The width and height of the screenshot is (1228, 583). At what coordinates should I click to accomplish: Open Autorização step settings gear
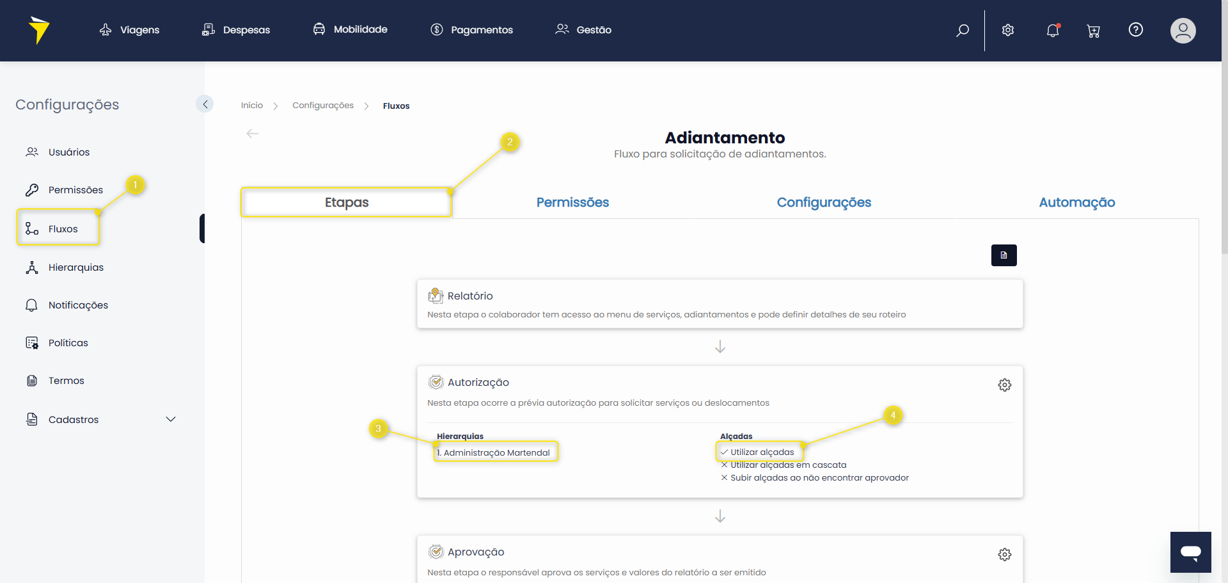pos(1004,385)
